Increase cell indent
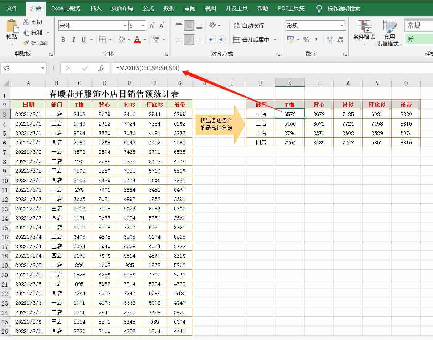 pyautogui.click(x=223, y=40)
